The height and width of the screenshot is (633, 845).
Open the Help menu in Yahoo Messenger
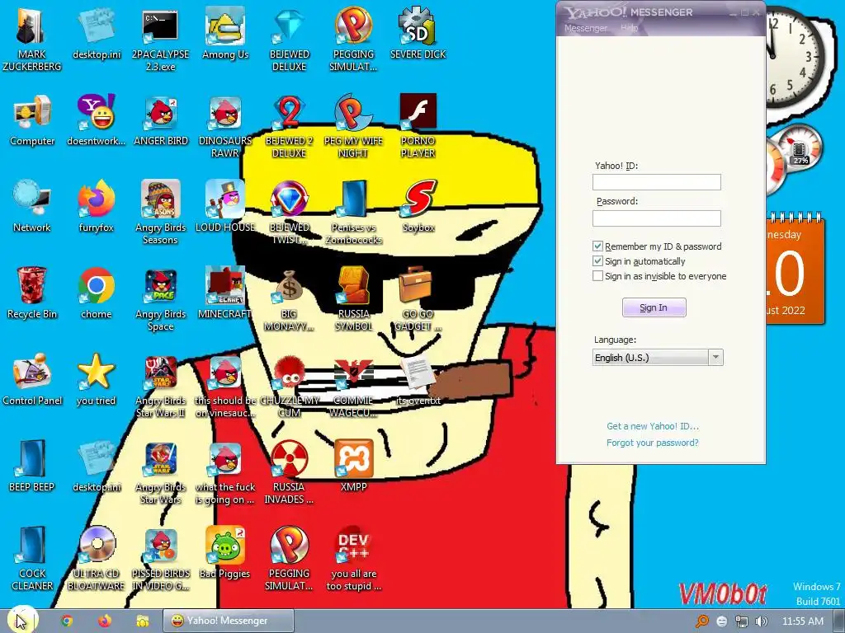(x=629, y=28)
